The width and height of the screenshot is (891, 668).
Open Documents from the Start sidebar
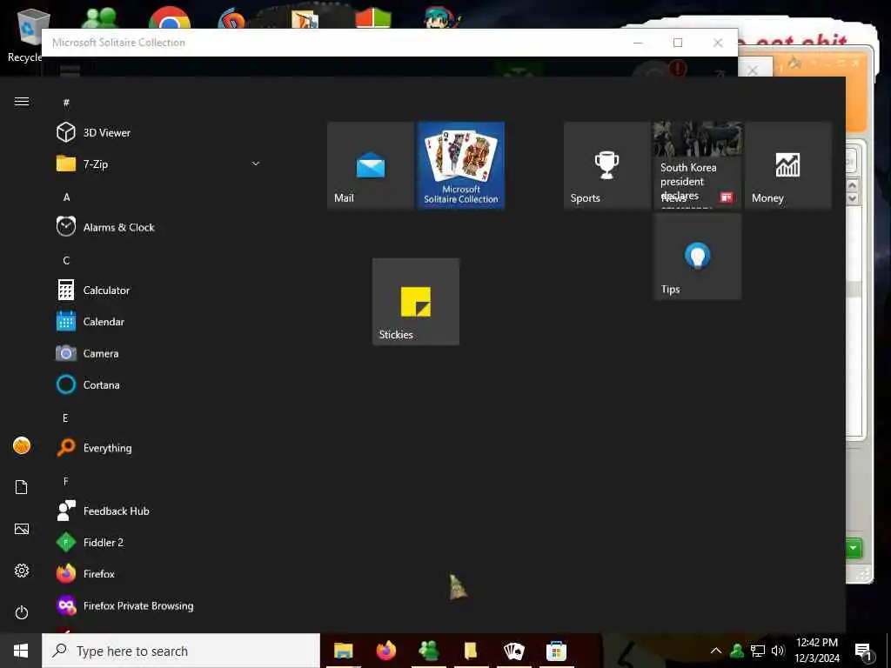click(22, 487)
